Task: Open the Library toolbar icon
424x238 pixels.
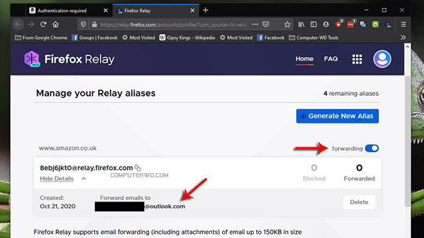Action: pos(301,24)
